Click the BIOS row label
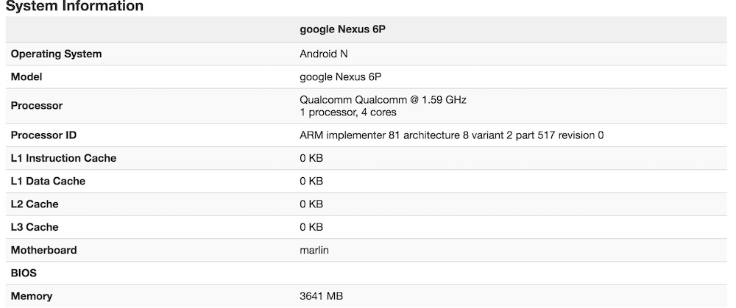 click(24, 273)
